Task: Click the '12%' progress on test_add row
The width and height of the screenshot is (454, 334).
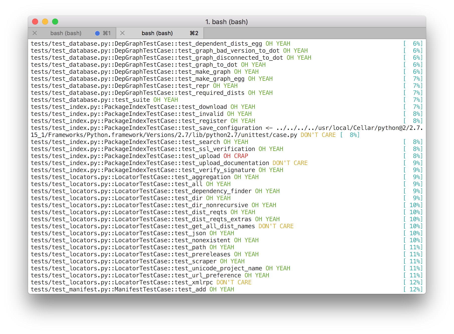Action: [x=413, y=289]
